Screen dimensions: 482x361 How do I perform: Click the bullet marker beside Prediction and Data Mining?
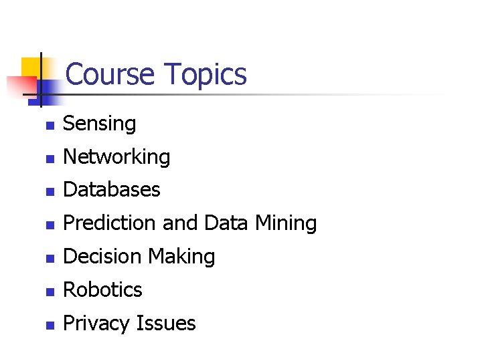(48, 225)
